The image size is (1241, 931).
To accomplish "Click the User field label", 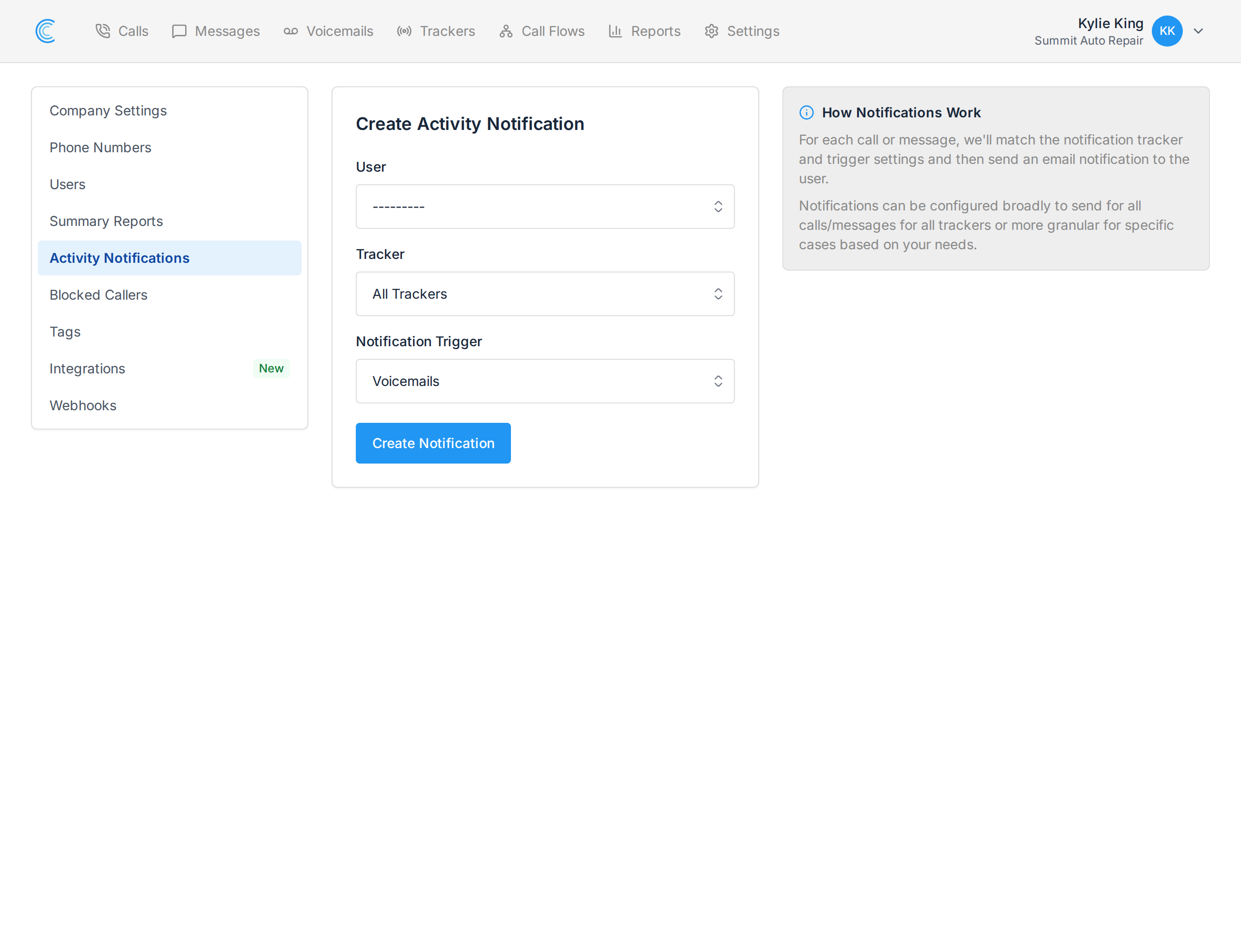I will coord(371,167).
